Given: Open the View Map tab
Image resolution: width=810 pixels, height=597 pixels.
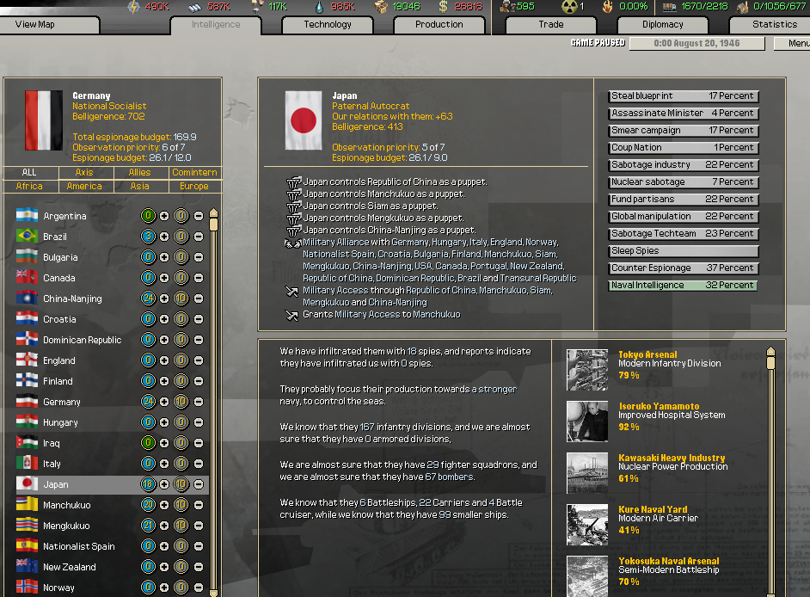Looking at the screenshot, I should point(50,25).
